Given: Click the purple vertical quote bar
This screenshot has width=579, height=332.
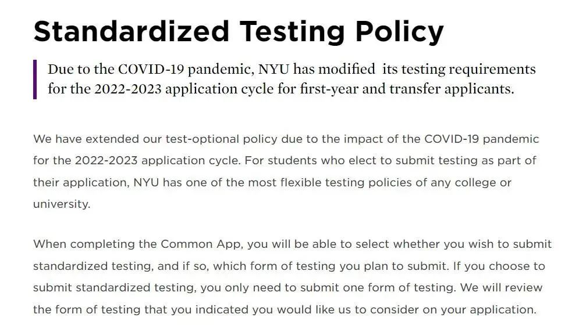Looking at the screenshot, I should (35, 79).
